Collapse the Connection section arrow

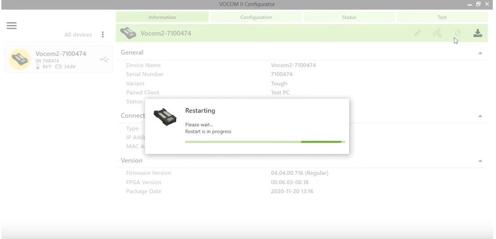point(480,116)
